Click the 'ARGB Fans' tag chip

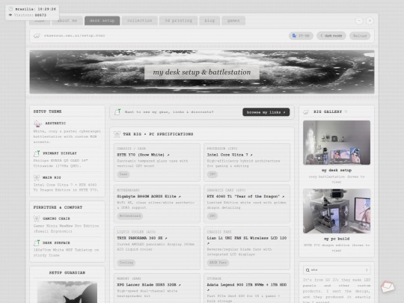tap(218, 263)
